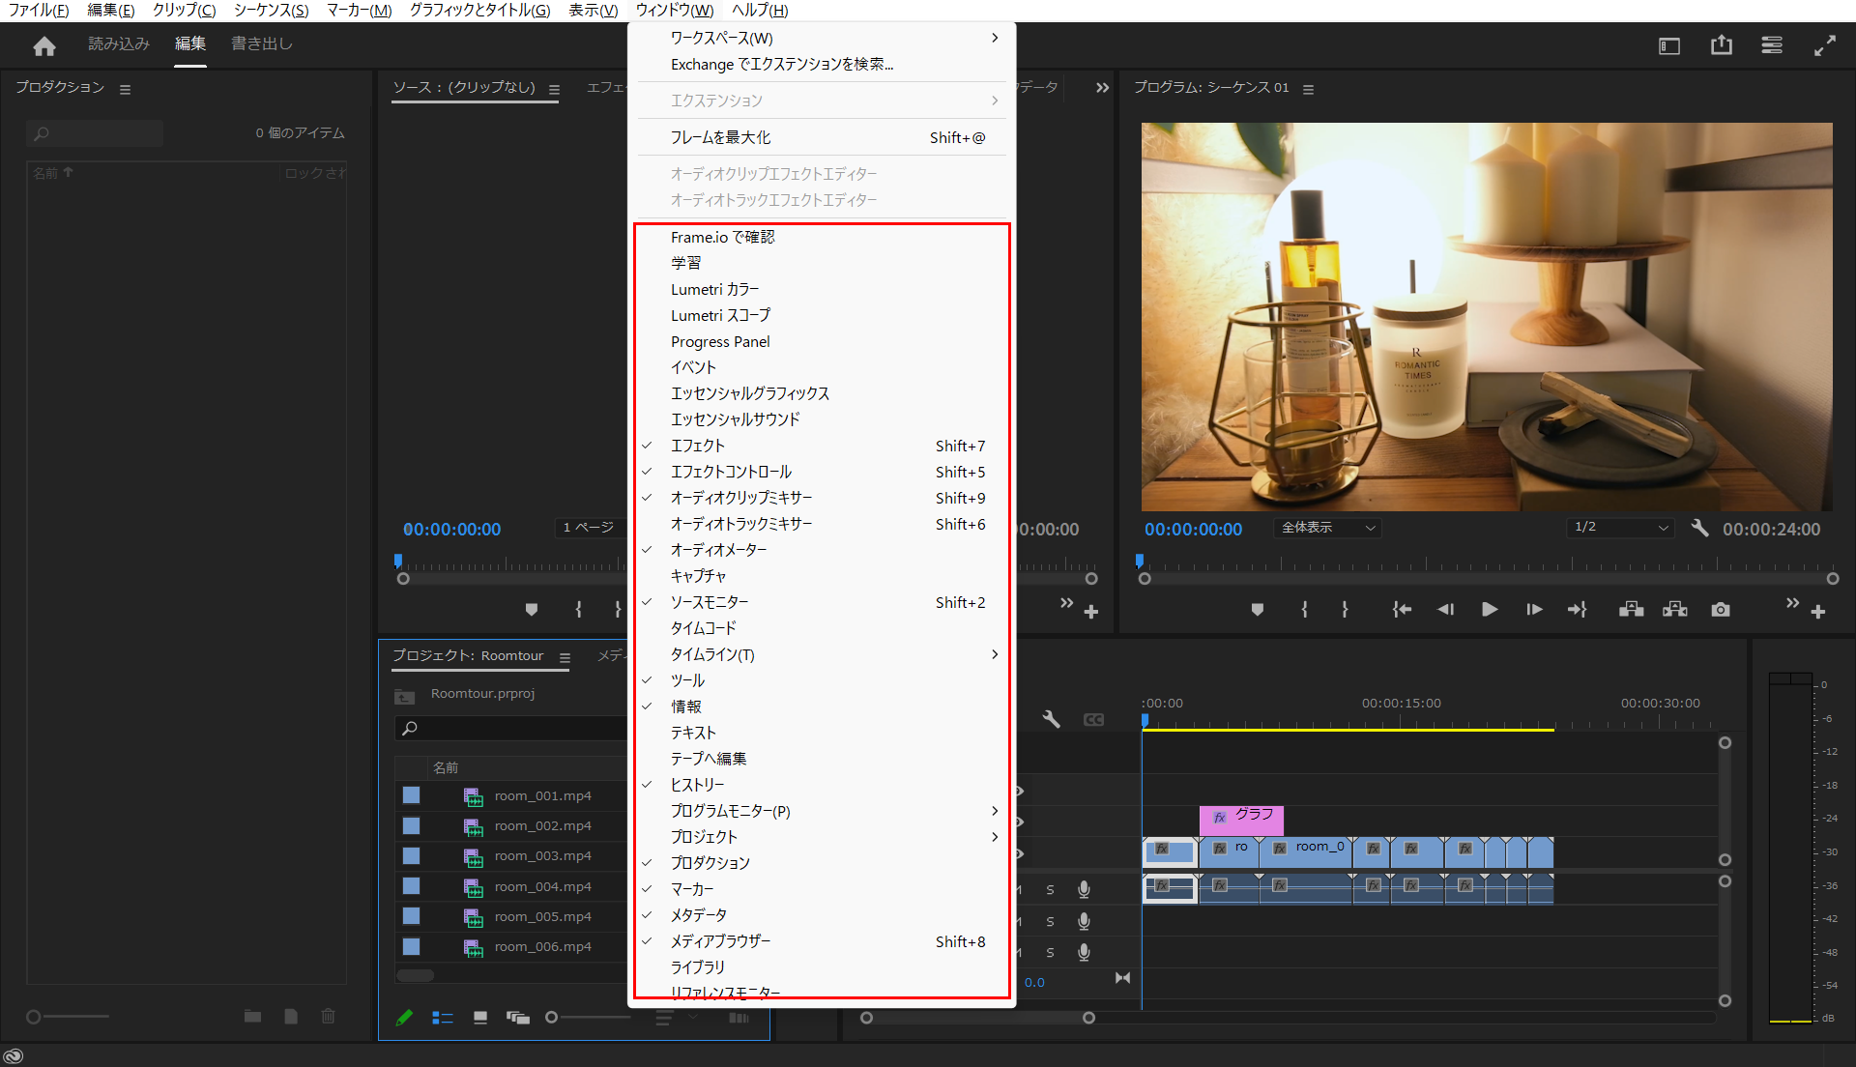Select the room_004.mp4 clip row
This screenshot has width=1856, height=1067.
pyautogui.click(x=510, y=886)
